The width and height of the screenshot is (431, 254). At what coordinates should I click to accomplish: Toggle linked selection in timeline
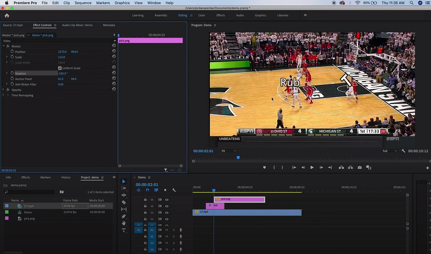click(x=156, y=190)
